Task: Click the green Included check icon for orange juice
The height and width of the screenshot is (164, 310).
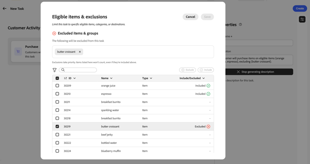Action: pos(208,86)
